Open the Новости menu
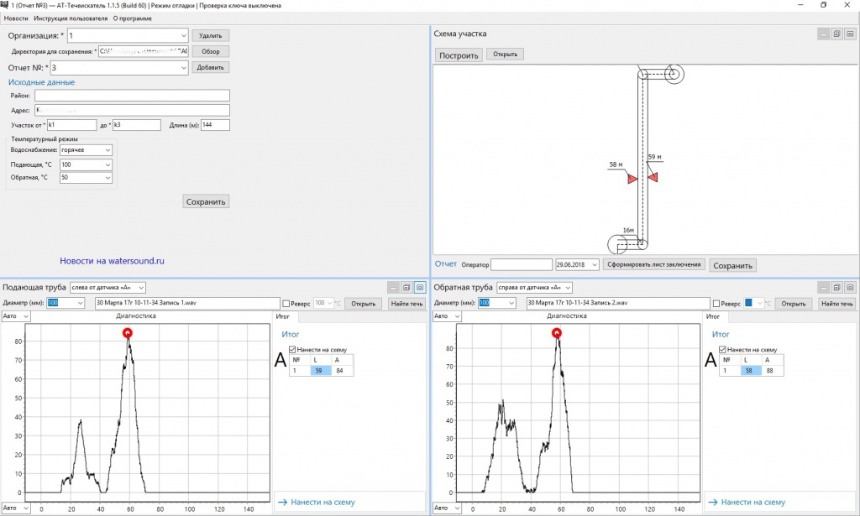 [x=16, y=18]
